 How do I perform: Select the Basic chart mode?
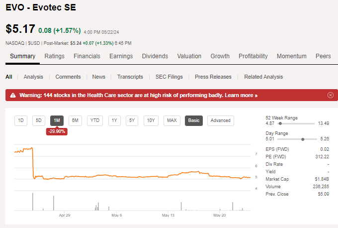tap(194, 120)
